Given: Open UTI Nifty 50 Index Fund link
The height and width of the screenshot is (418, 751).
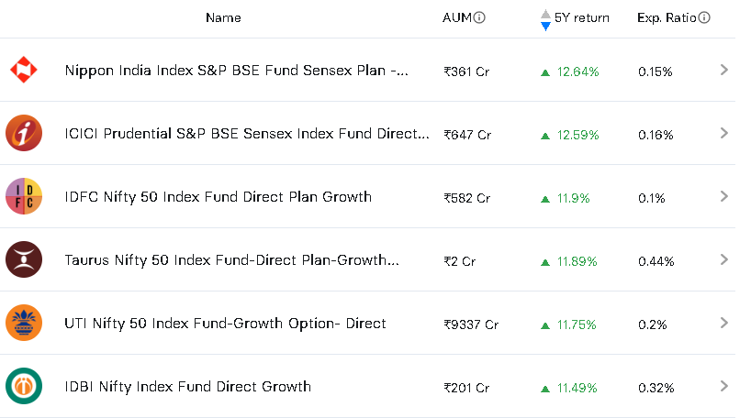Looking at the screenshot, I should click(x=225, y=323).
